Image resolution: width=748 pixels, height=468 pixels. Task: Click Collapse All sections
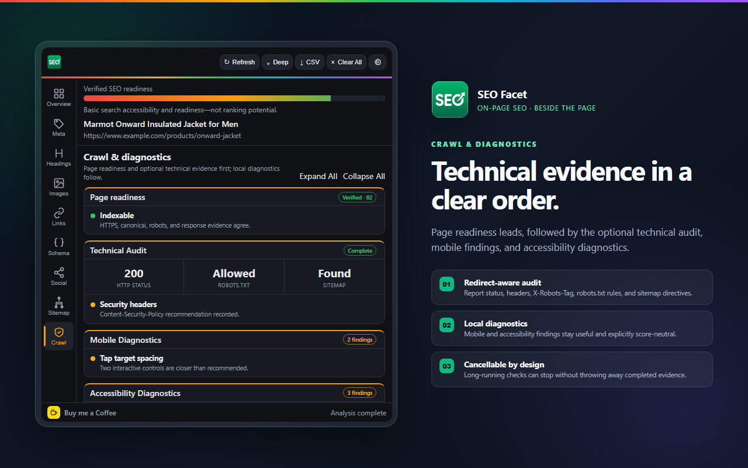point(364,176)
